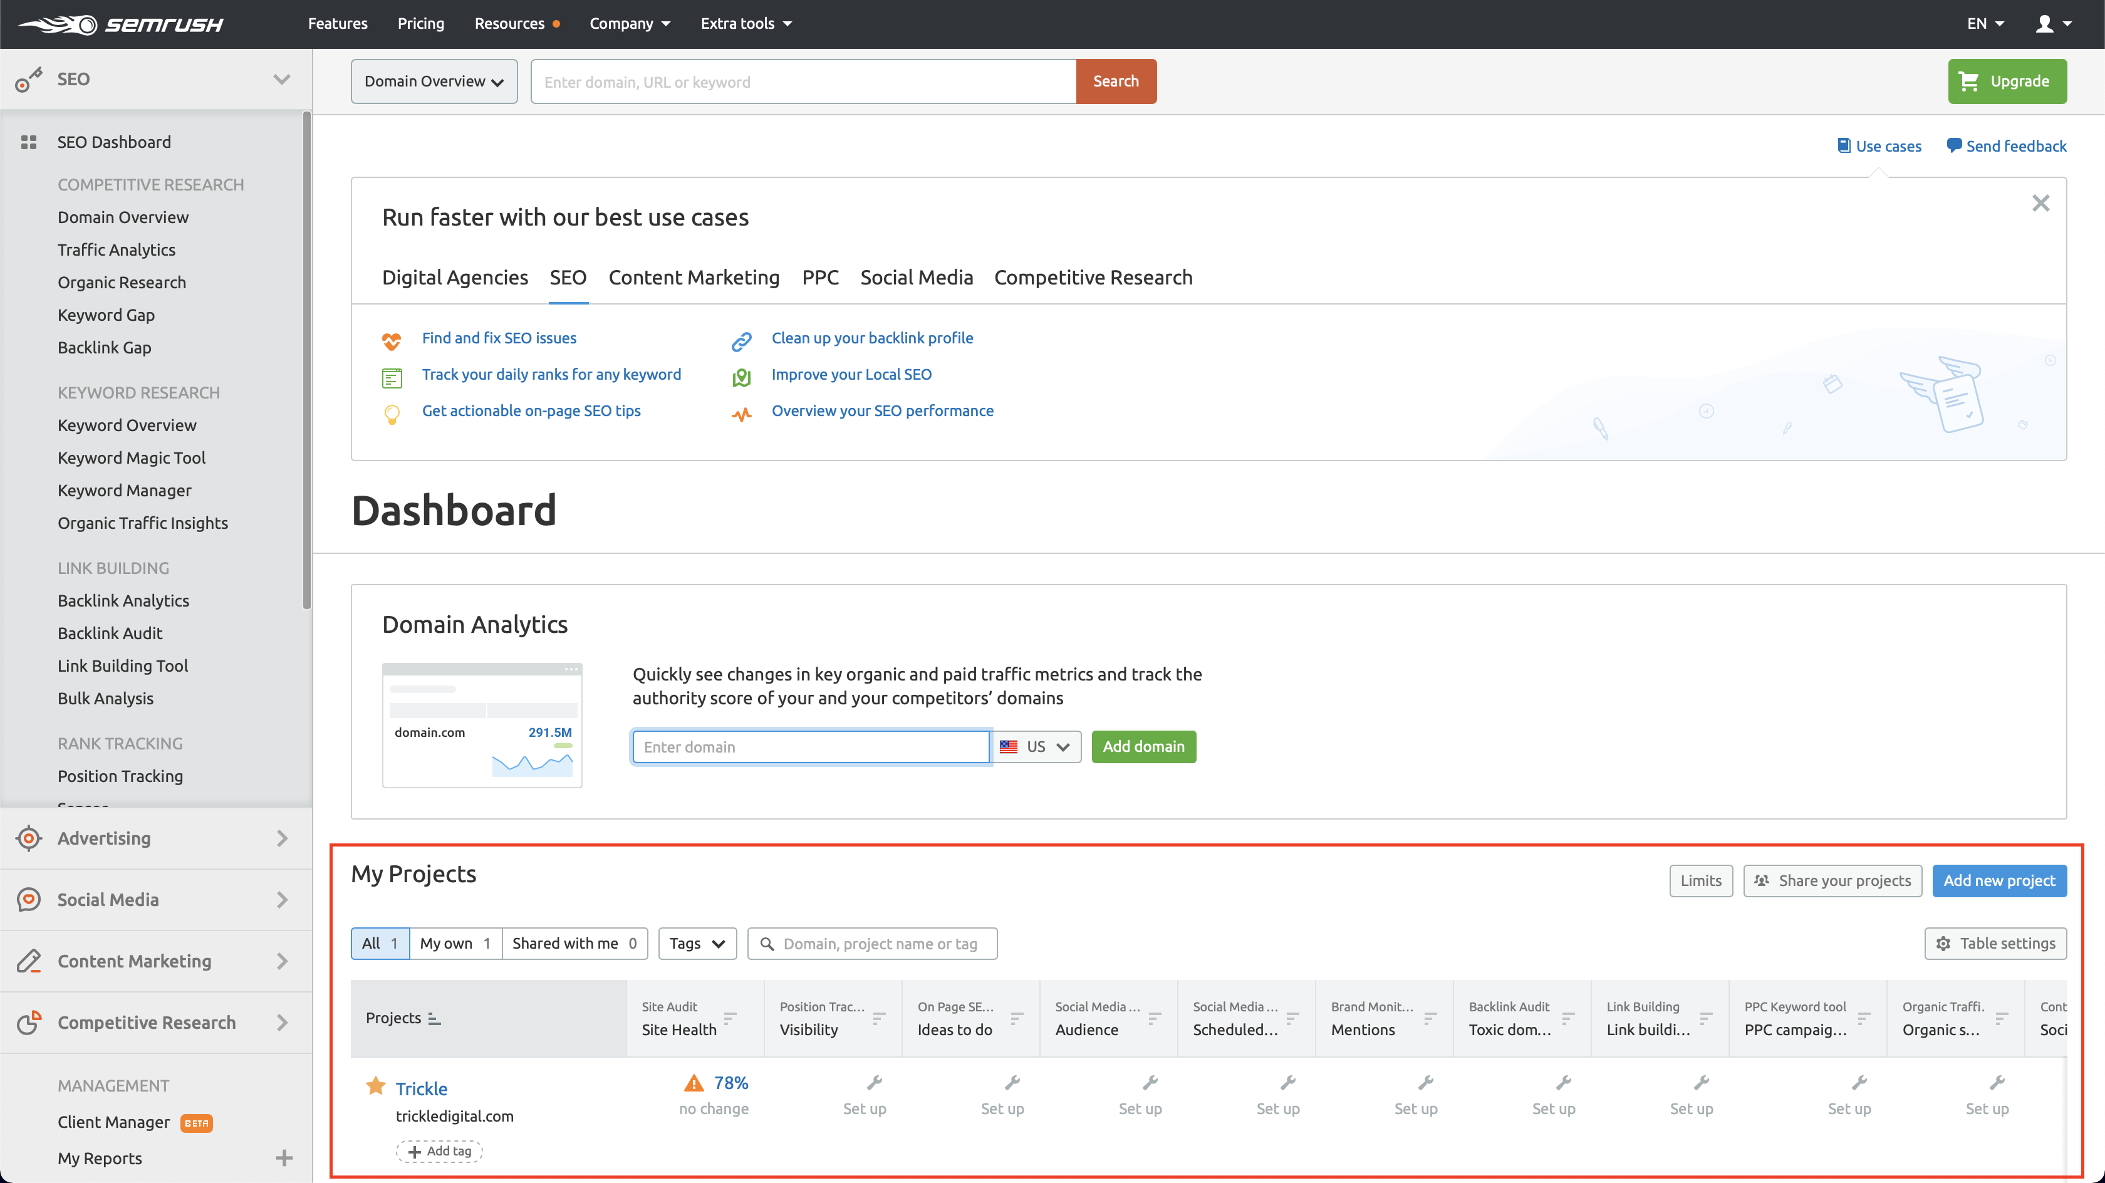Click the plus icon next to My Reports
The image size is (2105, 1183).
(284, 1158)
